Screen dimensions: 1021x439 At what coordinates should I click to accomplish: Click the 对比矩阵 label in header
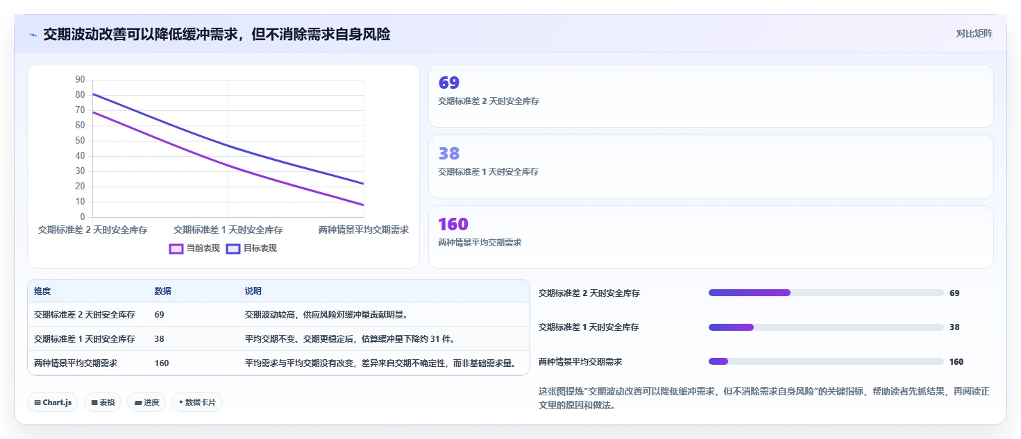pyautogui.click(x=974, y=33)
